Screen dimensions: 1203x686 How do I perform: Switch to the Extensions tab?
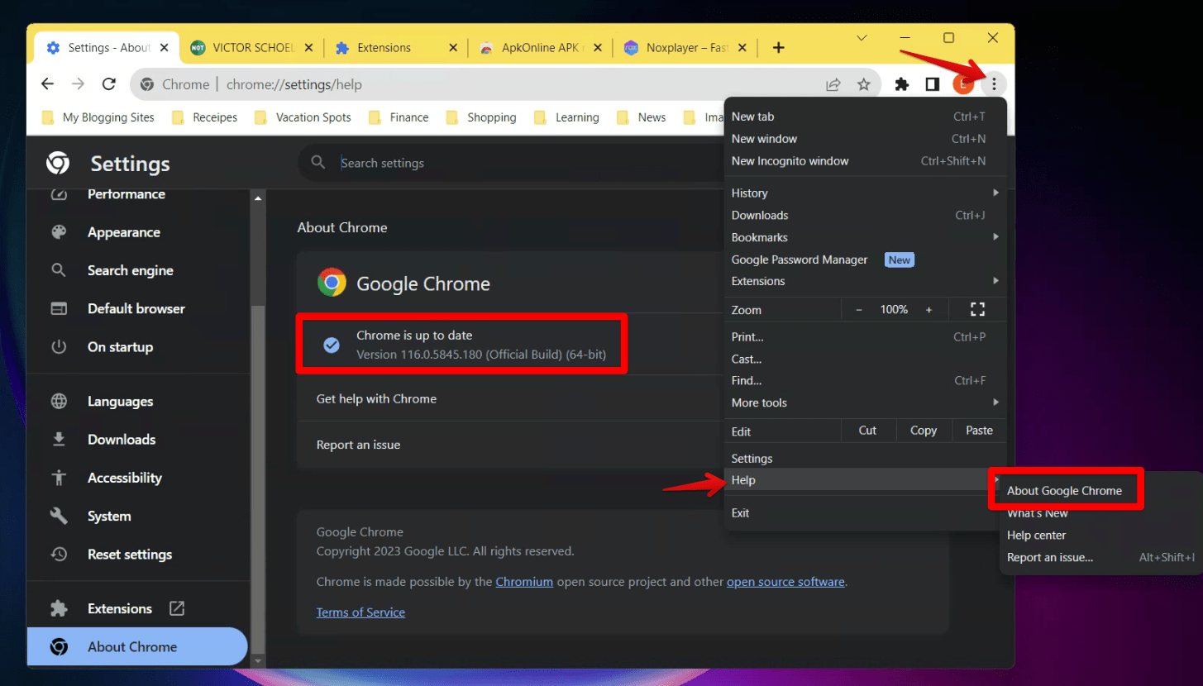tap(395, 48)
